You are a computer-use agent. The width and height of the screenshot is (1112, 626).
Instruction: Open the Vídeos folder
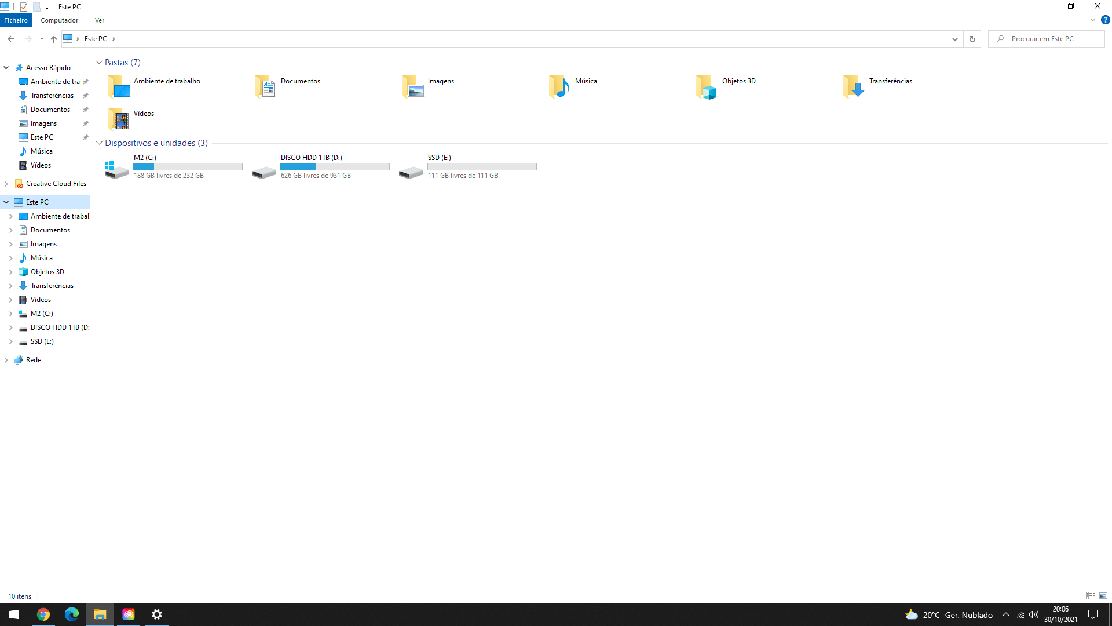118,118
